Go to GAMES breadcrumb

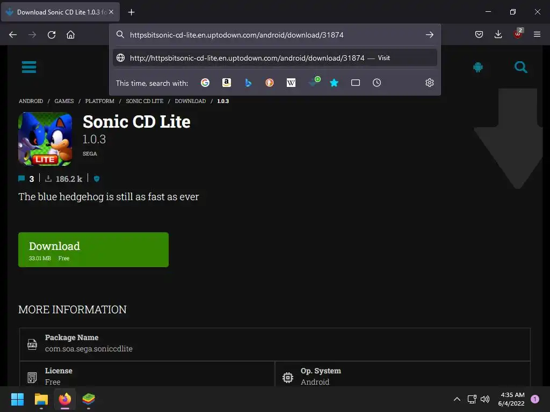tap(64, 101)
